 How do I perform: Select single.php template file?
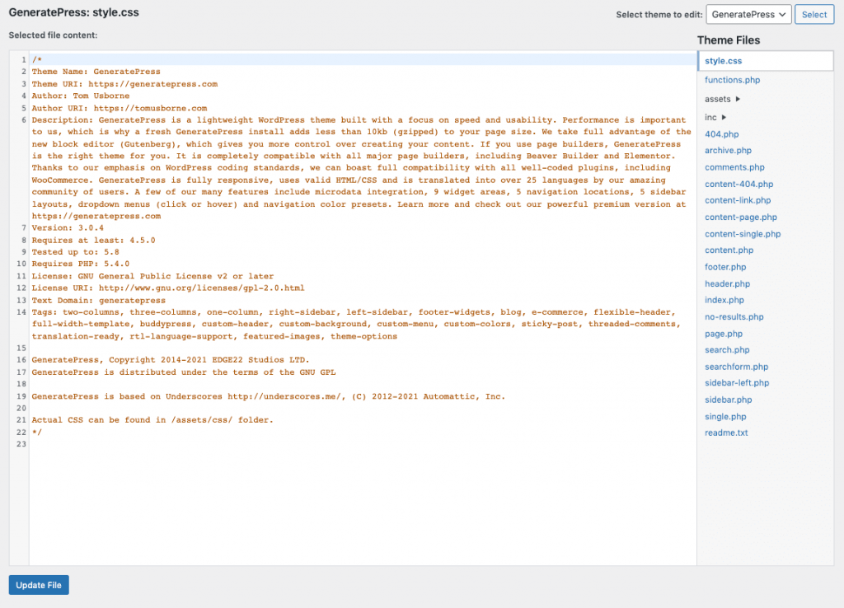point(724,416)
